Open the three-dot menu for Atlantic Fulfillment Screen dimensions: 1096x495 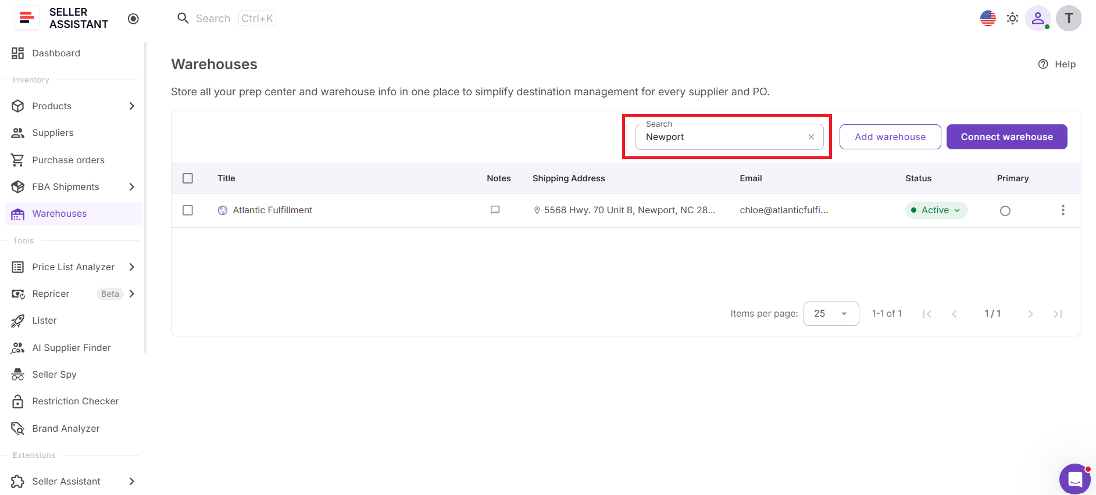[1063, 210]
